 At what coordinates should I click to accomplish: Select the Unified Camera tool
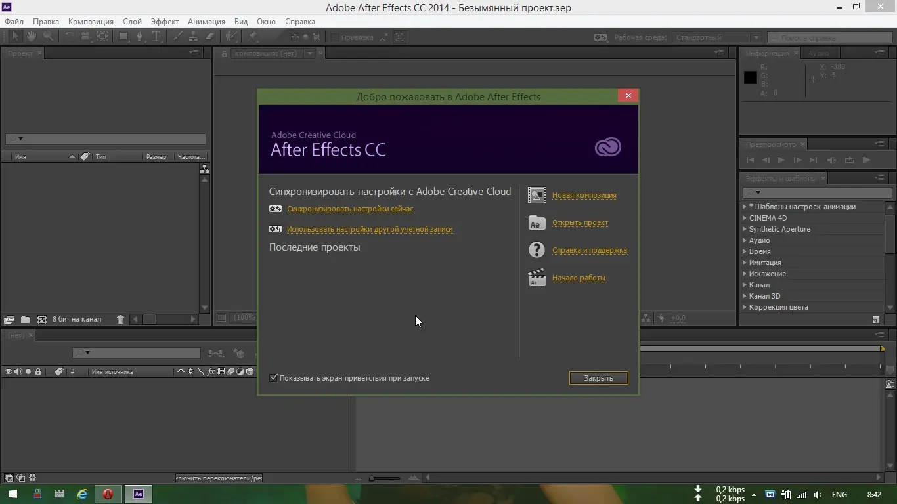(86, 37)
